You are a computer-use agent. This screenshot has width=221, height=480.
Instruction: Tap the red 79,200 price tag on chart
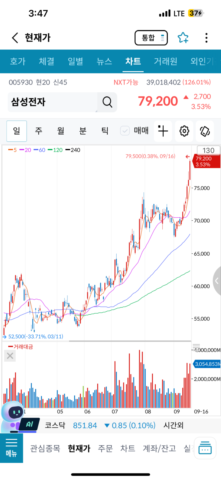pyautogui.click(x=207, y=161)
